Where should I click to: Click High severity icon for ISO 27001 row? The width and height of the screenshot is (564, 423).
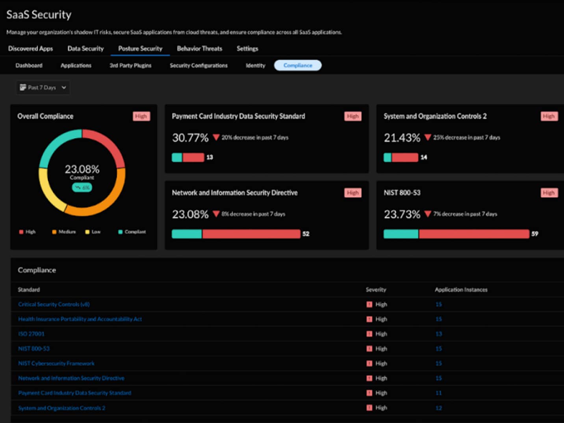click(369, 334)
